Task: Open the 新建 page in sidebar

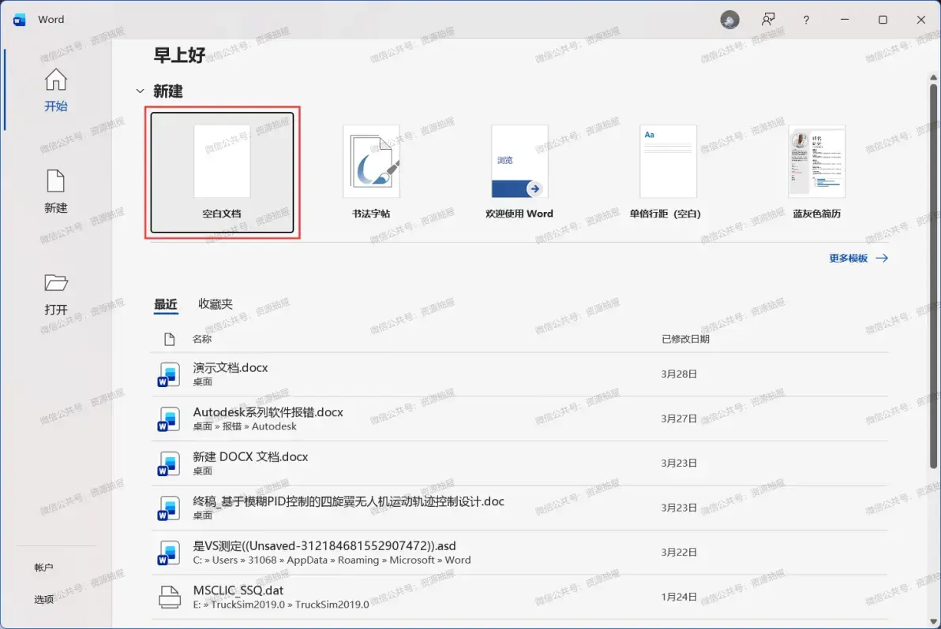Action: click(56, 192)
